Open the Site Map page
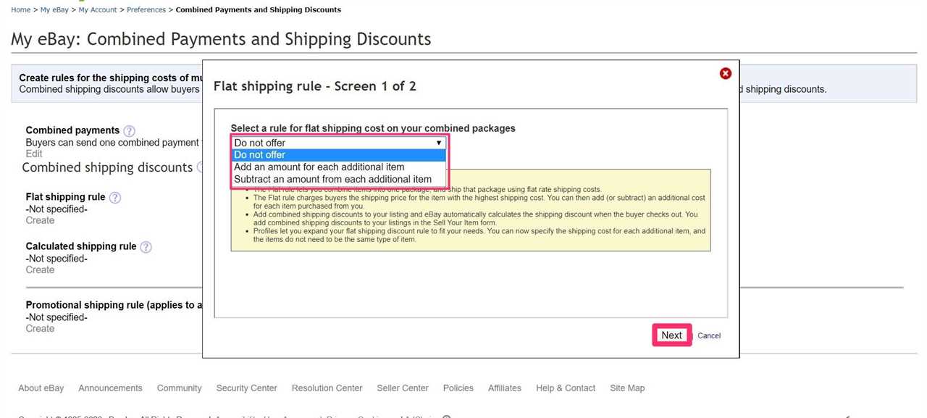 tap(626, 388)
